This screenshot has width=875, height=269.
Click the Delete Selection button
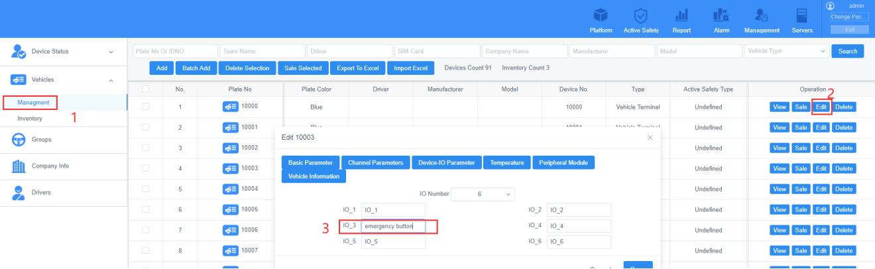pyautogui.click(x=247, y=68)
